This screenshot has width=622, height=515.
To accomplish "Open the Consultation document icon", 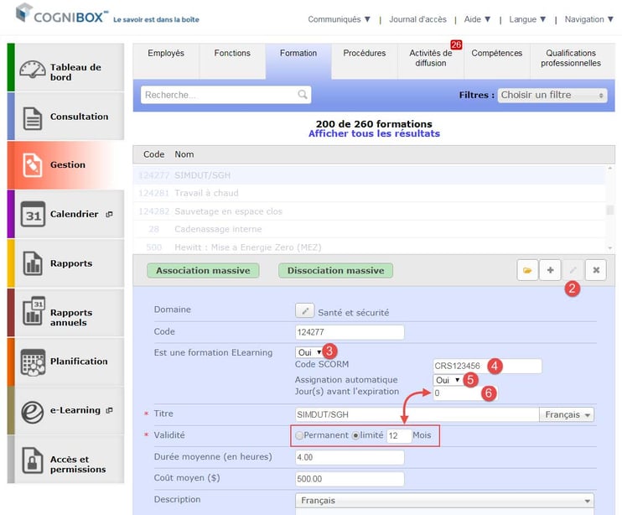I will 32,117.
